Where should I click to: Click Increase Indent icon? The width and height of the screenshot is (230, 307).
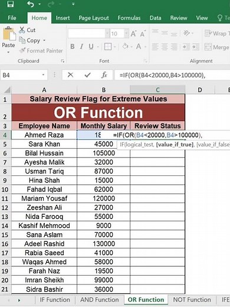[196, 47]
